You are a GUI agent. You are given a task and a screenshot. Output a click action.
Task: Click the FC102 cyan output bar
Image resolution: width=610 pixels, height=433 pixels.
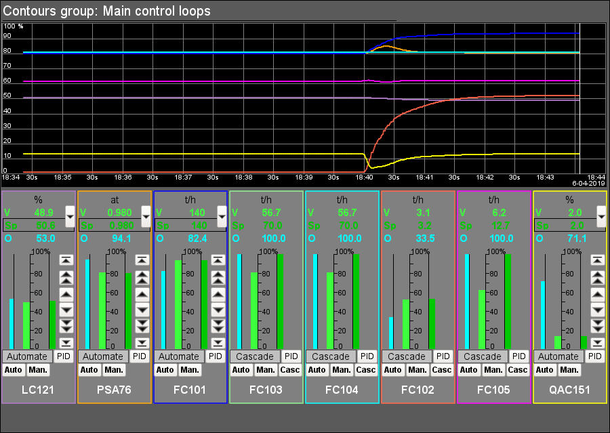tap(391, 333)
